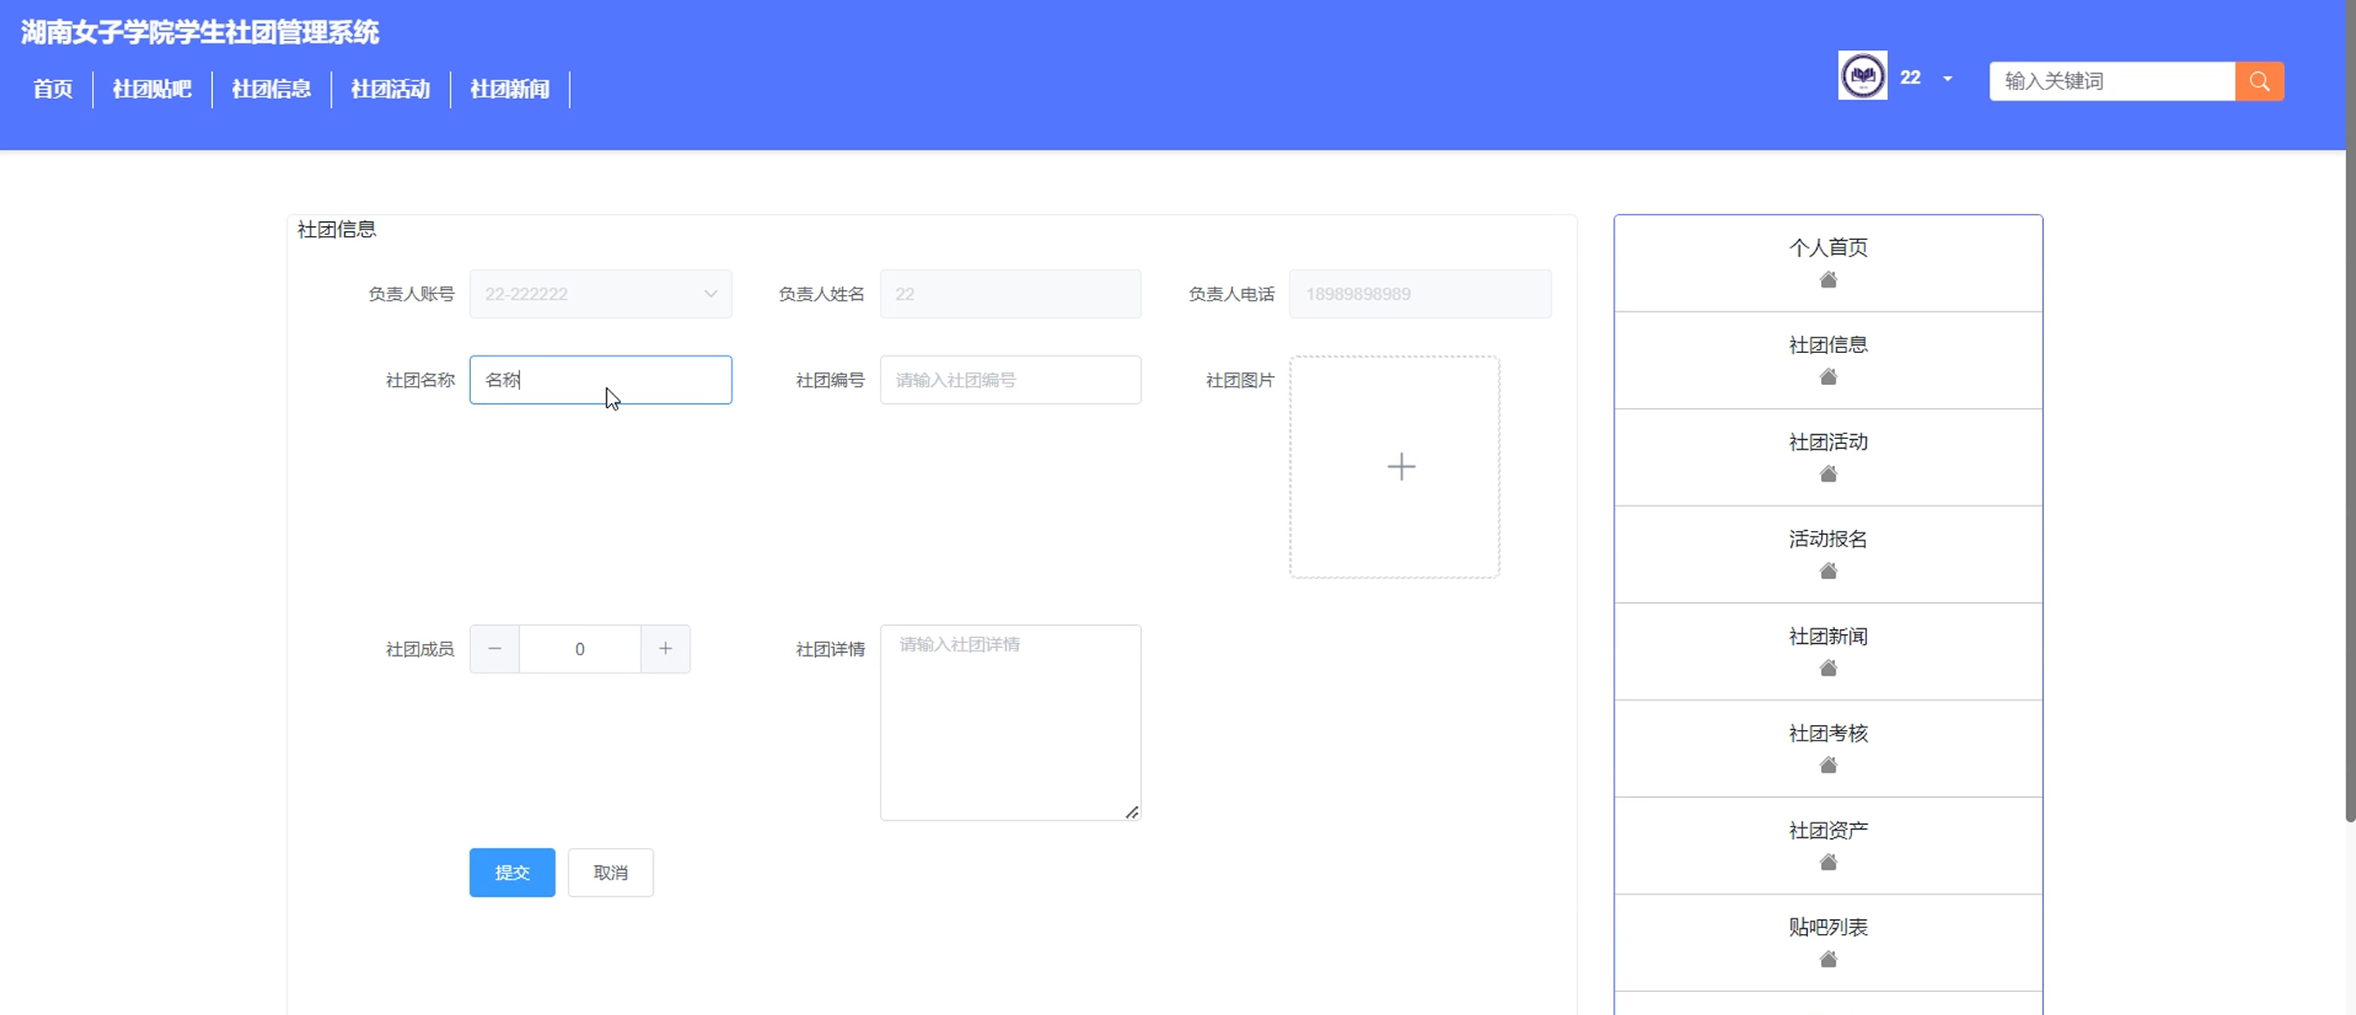Submit the form with 提交 button
Viewport: 2356px width, 1015px height.
[512, 872]
